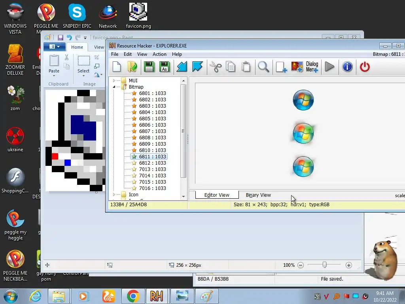This screenshot has width=405, height=304.
Task: Click the Select tool in Paint
Action: (83, 65)
